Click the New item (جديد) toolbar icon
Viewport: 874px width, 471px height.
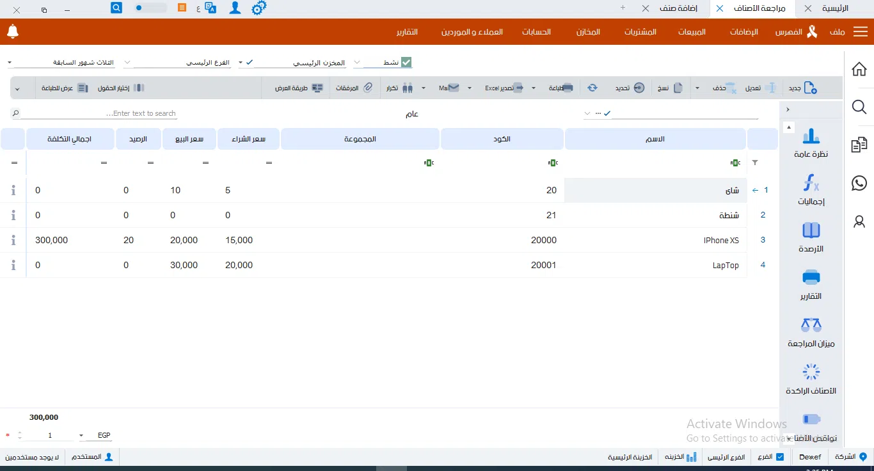[x=809, y=88]
